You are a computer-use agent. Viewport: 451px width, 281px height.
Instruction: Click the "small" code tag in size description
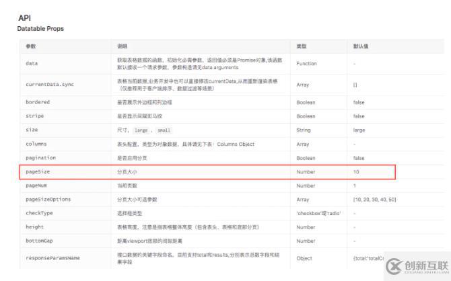pos(164,130)
